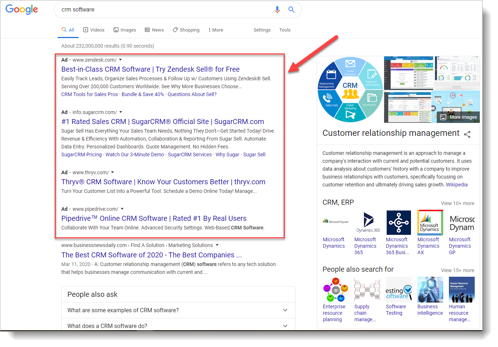This screenshot has width=498, height=347.
Task: Open the Microsoft Dynamics 365 logo thumbnail
Action: click(368, 222)
